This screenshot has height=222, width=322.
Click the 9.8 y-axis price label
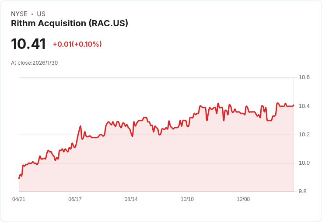tap(303, 191)
